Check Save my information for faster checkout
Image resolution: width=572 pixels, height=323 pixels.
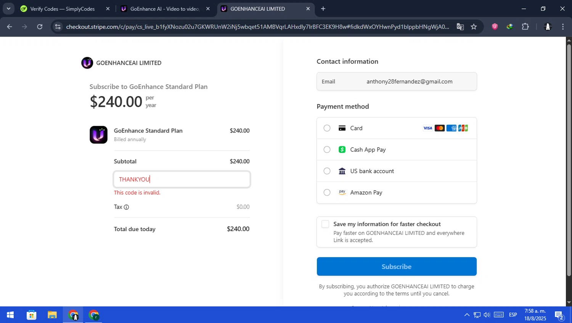(x=325, y=224)
